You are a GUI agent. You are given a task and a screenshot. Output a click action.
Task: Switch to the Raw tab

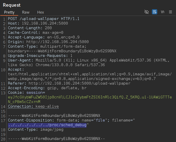pos(26,12)
